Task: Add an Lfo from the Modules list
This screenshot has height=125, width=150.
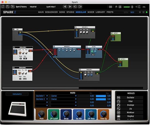Action: (x=130, y=109)
